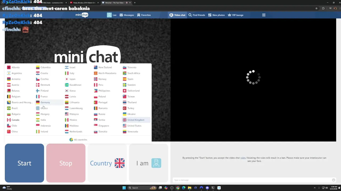Screen dimensions: 341x191
Task: Open the emoji picker in message box
Action: (x=334, y=180)
